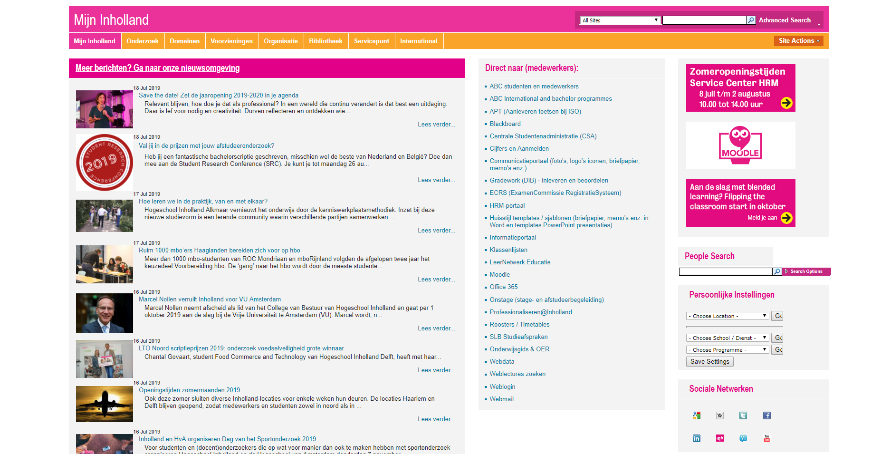Open the Student Research 2019 stamp thumbnail

pos(105,163)
